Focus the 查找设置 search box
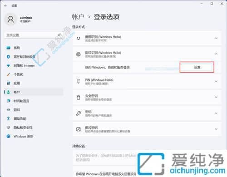 pyautogui.click(x=34, y=35)
